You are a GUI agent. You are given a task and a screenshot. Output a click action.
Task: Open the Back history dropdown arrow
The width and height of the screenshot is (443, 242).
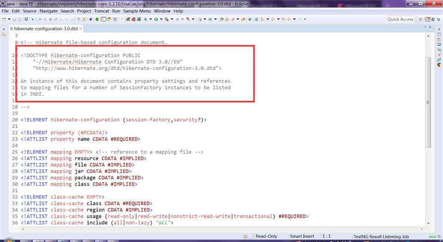(x=294, y=19)
